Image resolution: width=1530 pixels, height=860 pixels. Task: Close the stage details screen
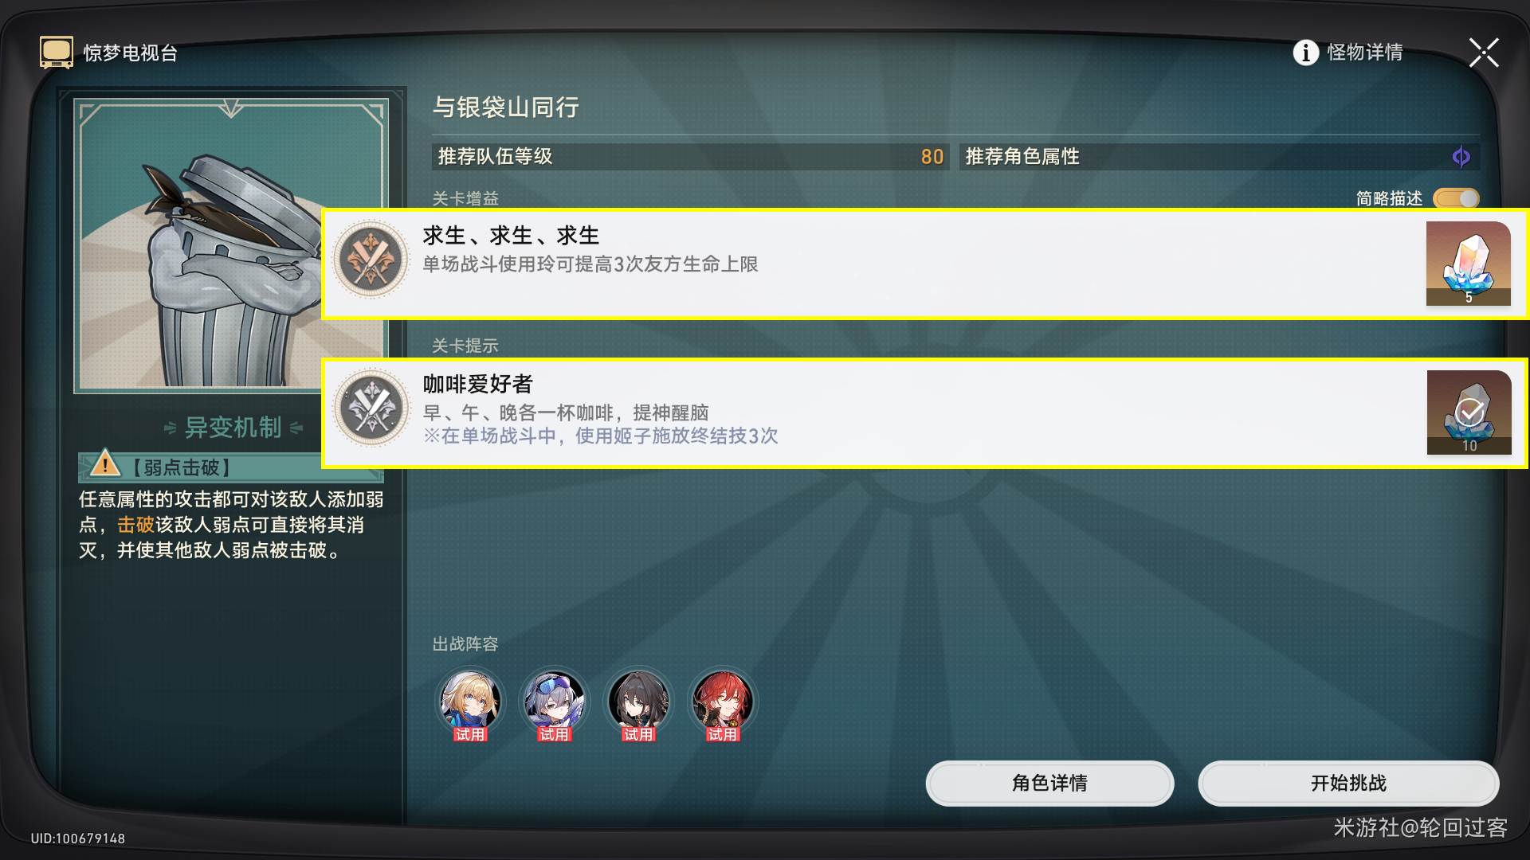pyautogui.click(x=1484, y=53)
